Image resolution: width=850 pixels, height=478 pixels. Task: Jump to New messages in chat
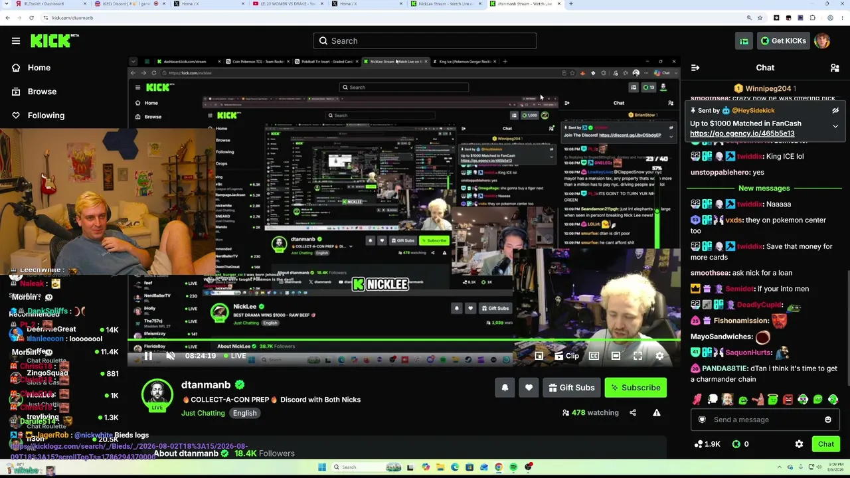click(x=764, y=188)
